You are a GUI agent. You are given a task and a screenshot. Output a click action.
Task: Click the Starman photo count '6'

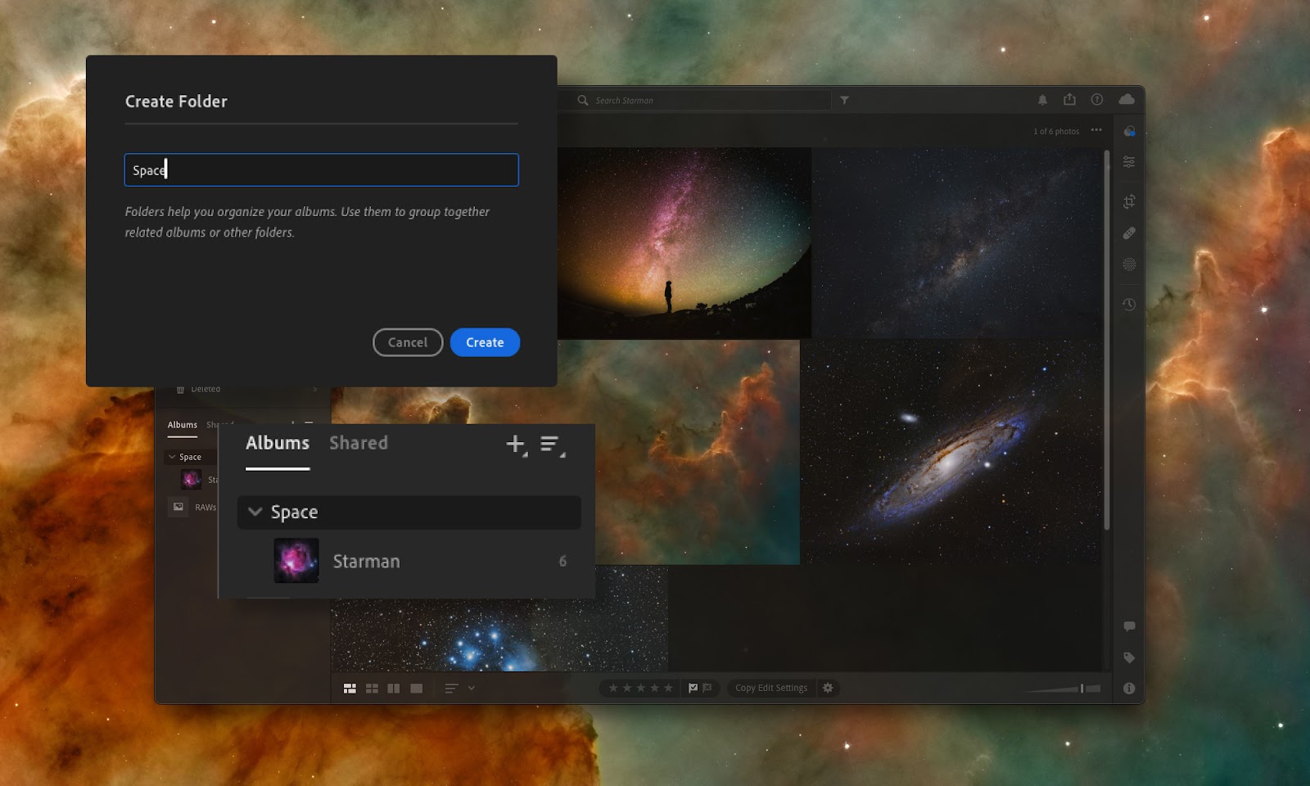click(x=562, y=561)
